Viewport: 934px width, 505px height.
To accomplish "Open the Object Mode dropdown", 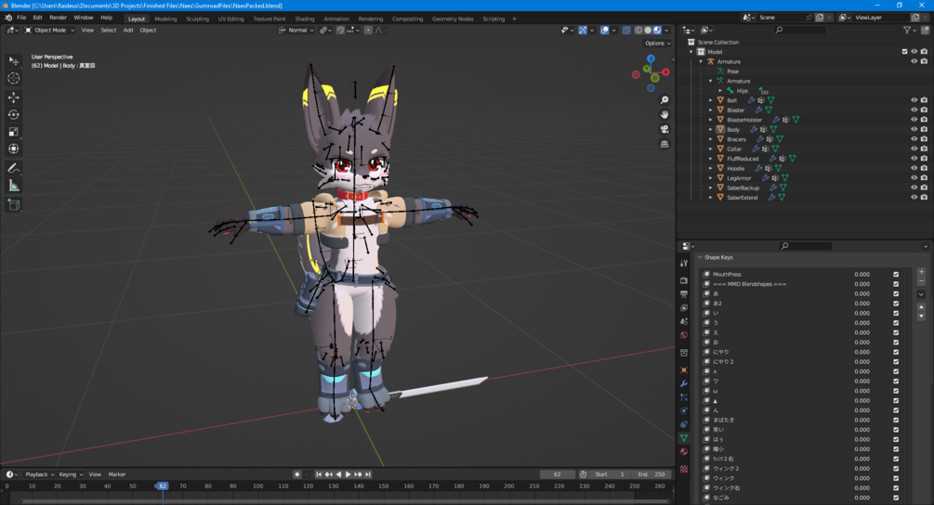I will point(49,31).
